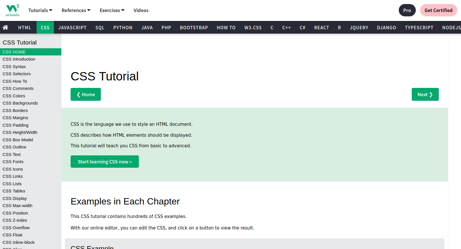This screenshot has width=461, height=249.
Task: Open CSS Margins in sidebar
Action: pos(31,118)
